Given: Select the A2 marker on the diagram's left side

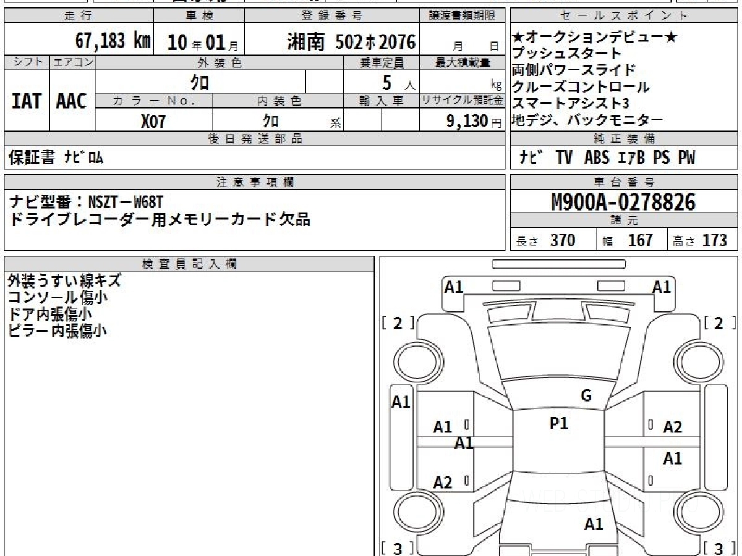Looking at the screenshot, I should click(x=443, y=482).
